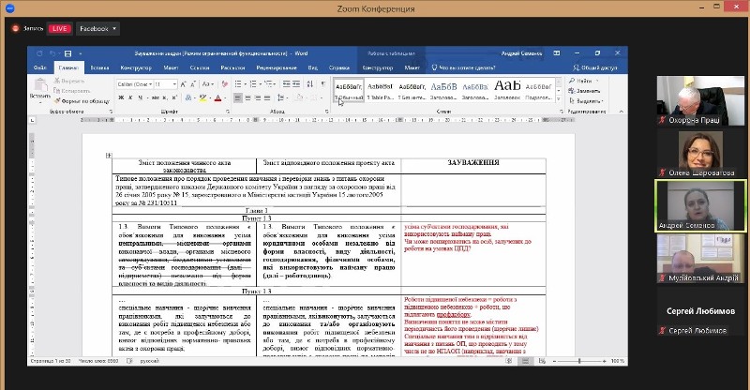Open the font name dropdown (Calibri)
Image resolution: width=750 pixels, height=390 pixels.
[150, 84]
